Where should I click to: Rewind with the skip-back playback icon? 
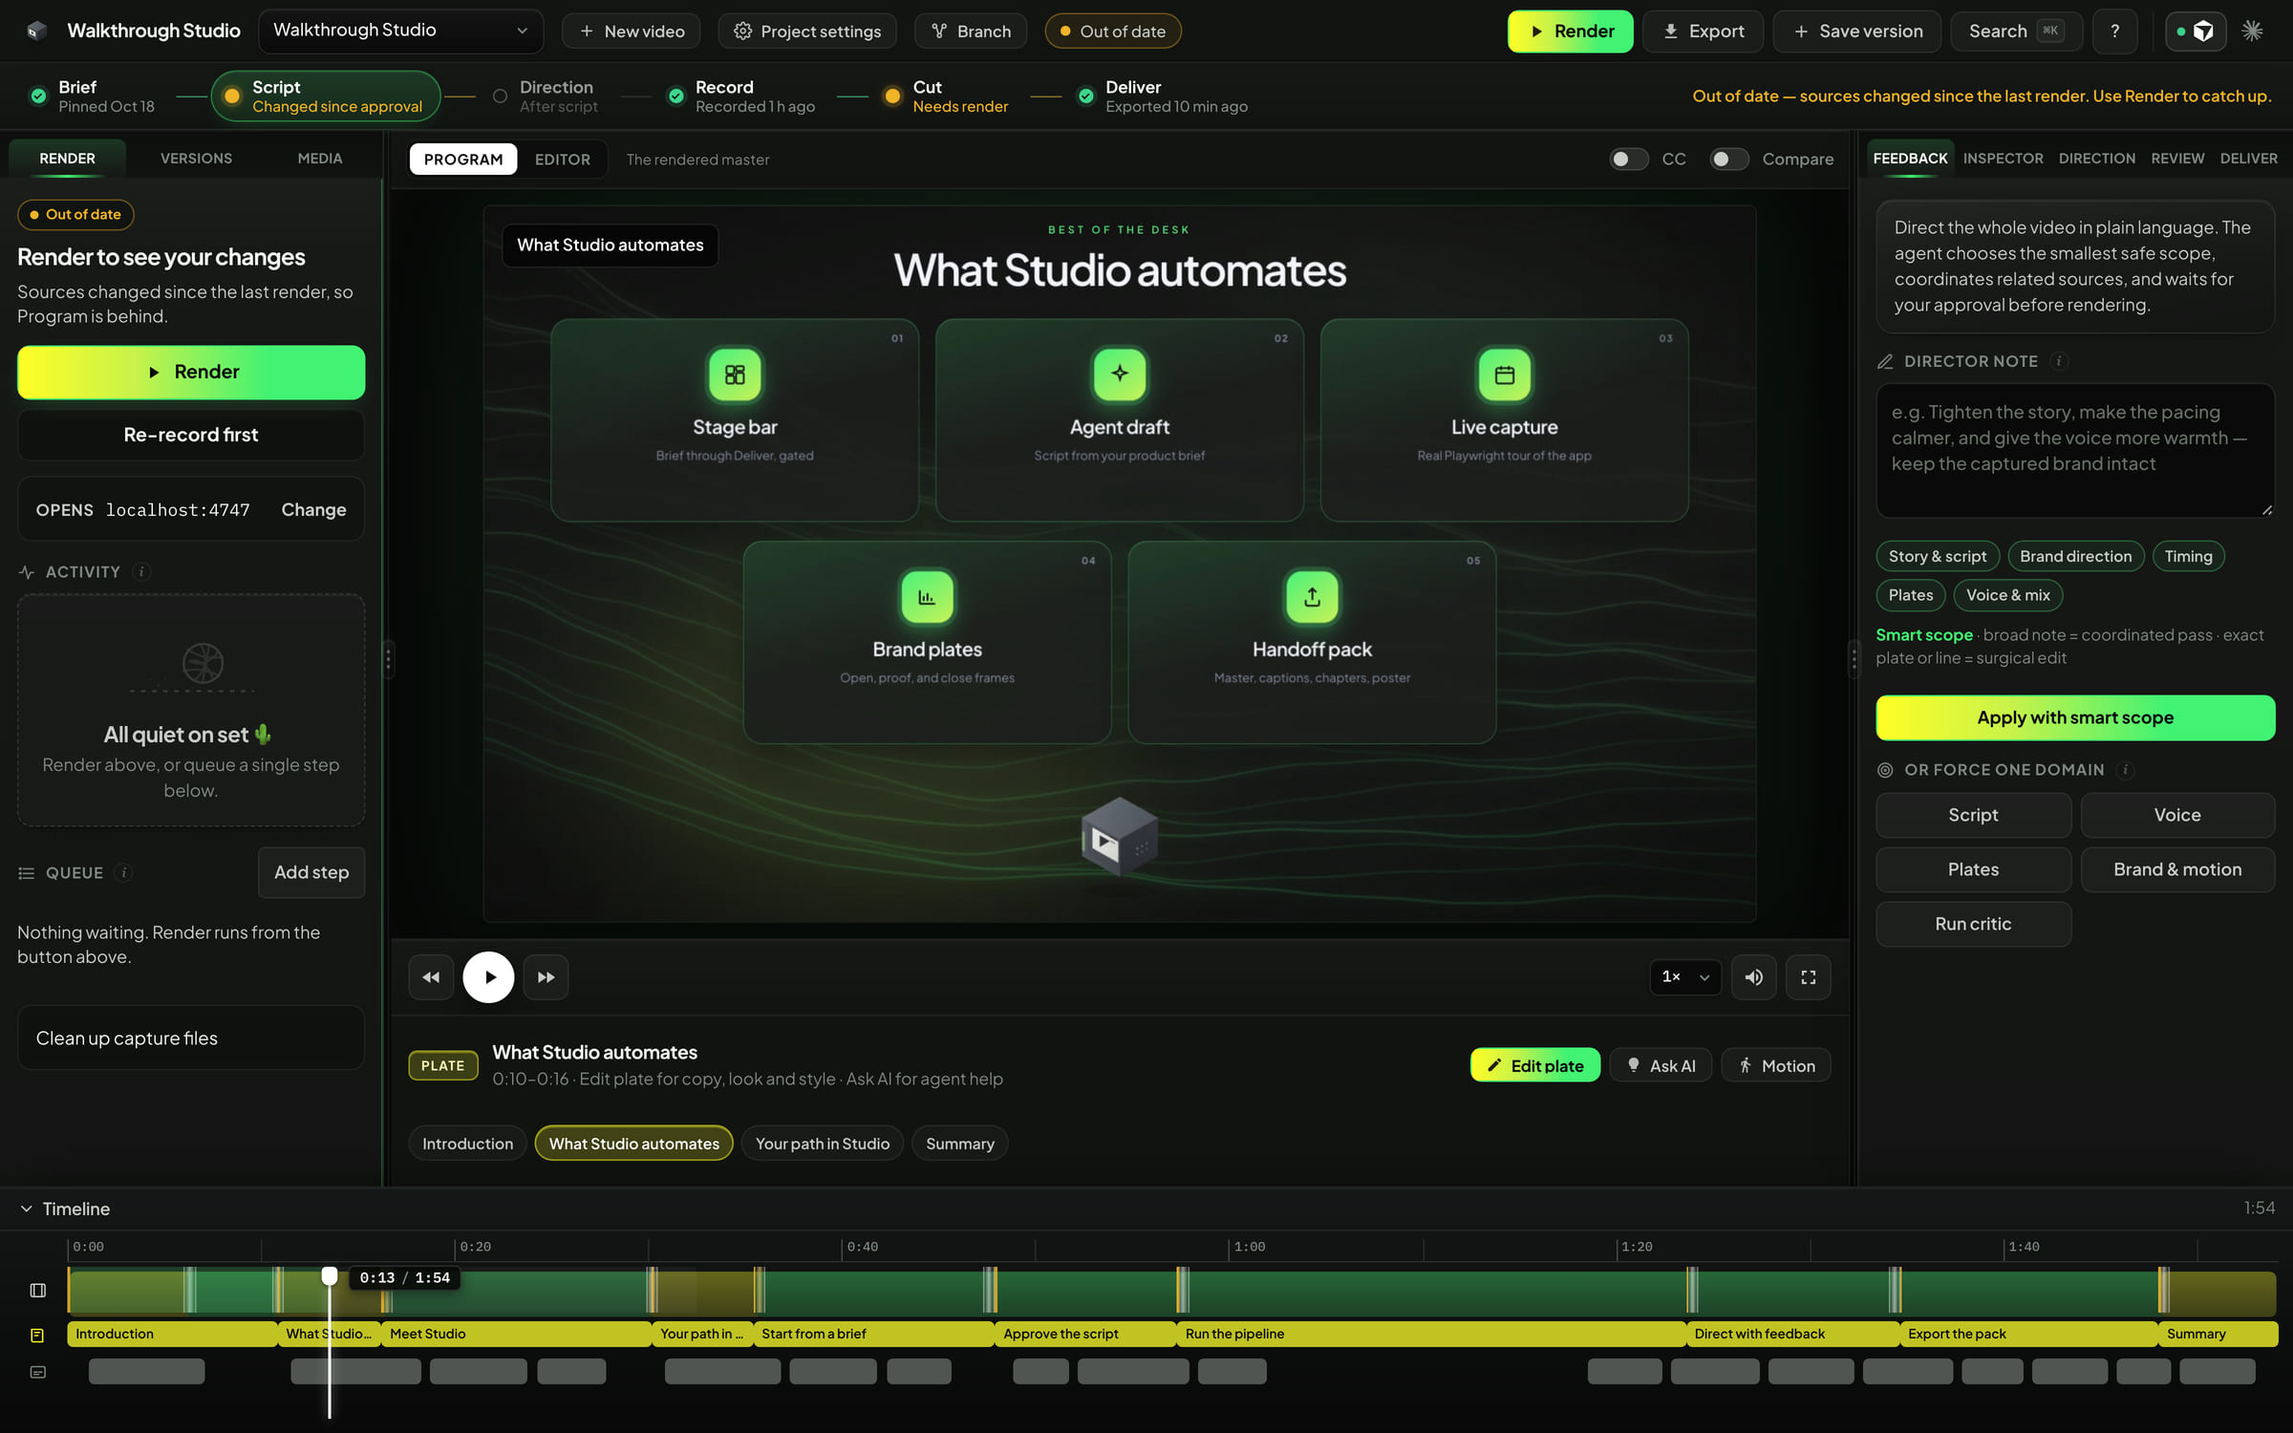coord(431,976)
